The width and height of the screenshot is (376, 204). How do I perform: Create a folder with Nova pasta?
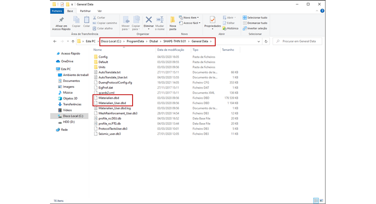(173, 23)
